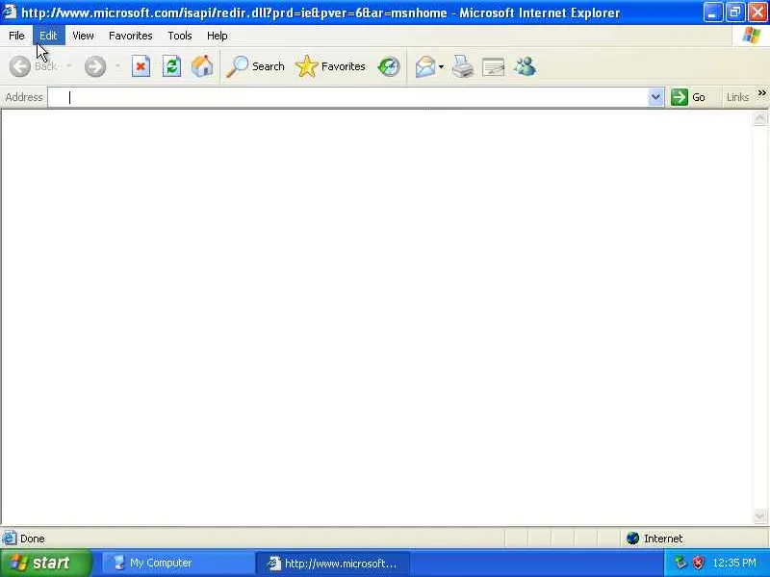The image size is (770, 577).
Task: Go to the Home page icon
Action: [202, 66]
